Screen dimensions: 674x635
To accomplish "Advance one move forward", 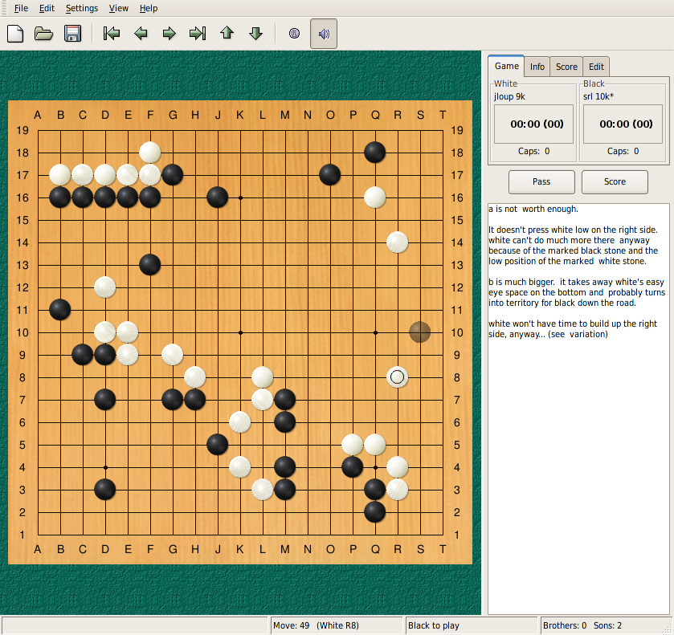I will pos(170,34).
